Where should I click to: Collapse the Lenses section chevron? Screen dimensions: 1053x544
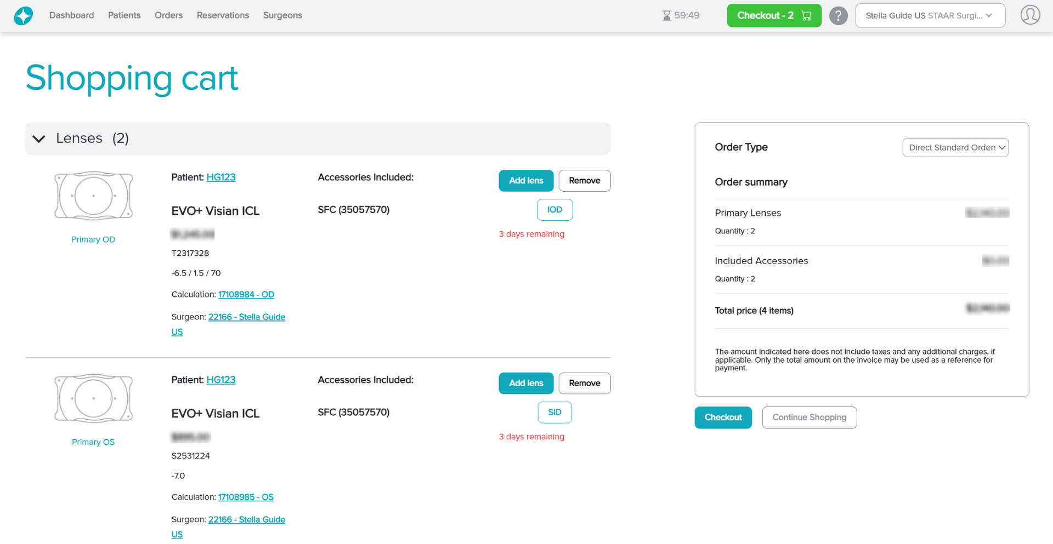pos(39,139)
